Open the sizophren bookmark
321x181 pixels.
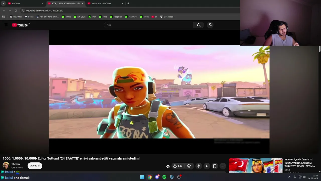point(116,17)
